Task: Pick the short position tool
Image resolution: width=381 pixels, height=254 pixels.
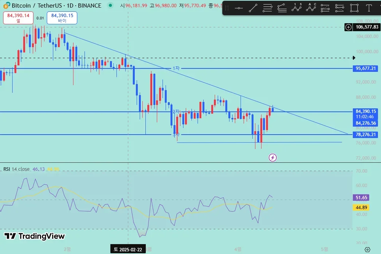Action: coord(340,8)
